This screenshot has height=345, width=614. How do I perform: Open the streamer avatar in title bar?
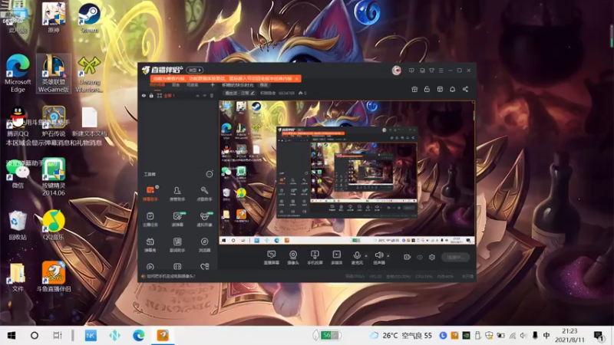pyautogui.click(x=396, y=71)
